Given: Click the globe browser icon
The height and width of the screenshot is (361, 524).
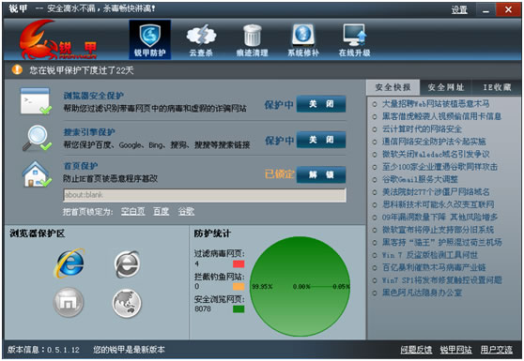Looking at the screenshot, I should coord(127,303).
